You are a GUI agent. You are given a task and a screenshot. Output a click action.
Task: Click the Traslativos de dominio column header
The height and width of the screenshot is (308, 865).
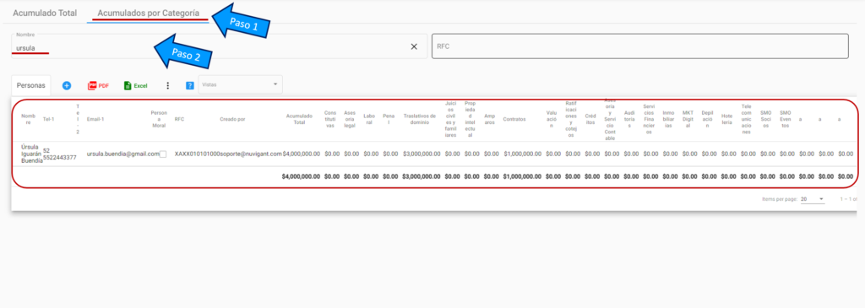(x=420, y=118)
